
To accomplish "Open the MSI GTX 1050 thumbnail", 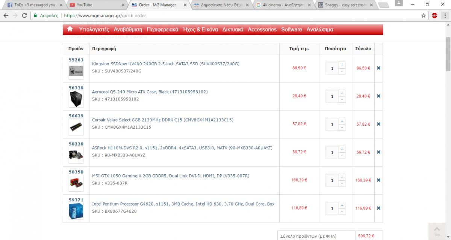I will 76,183.
